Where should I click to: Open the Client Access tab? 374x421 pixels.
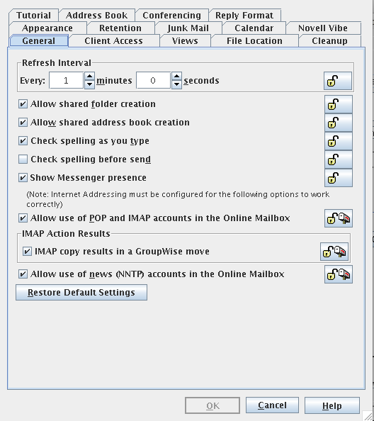point(114,41)
